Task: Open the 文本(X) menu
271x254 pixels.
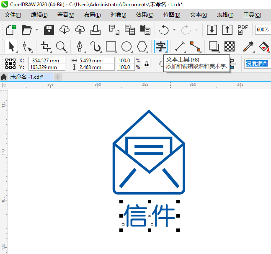Action: tap(199, 15)
